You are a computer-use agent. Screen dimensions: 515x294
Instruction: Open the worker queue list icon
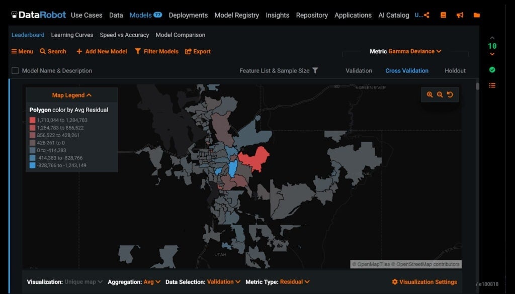(x=492, y=85)
